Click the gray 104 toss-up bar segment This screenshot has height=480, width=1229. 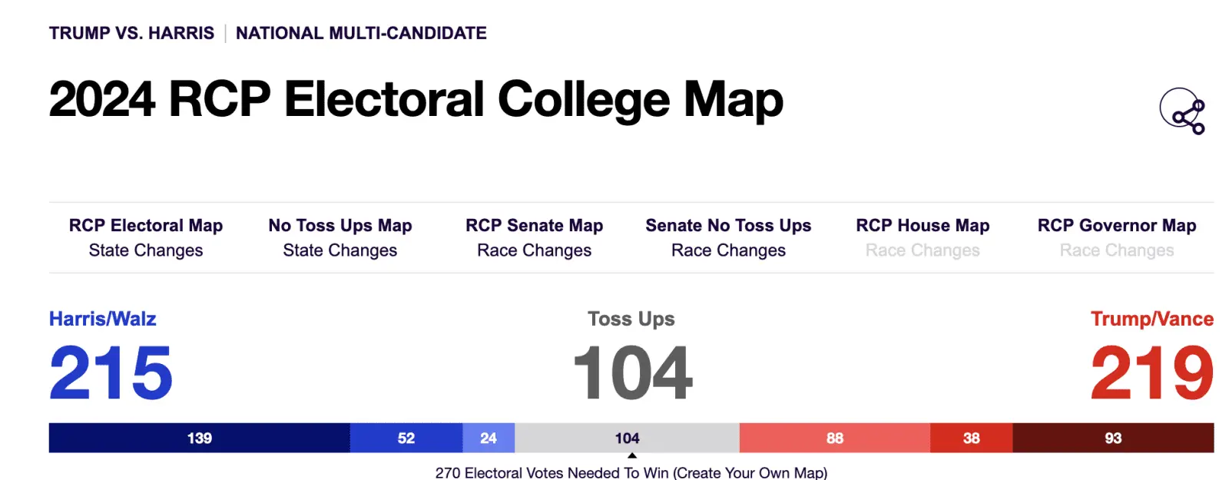tap(627, 438)
